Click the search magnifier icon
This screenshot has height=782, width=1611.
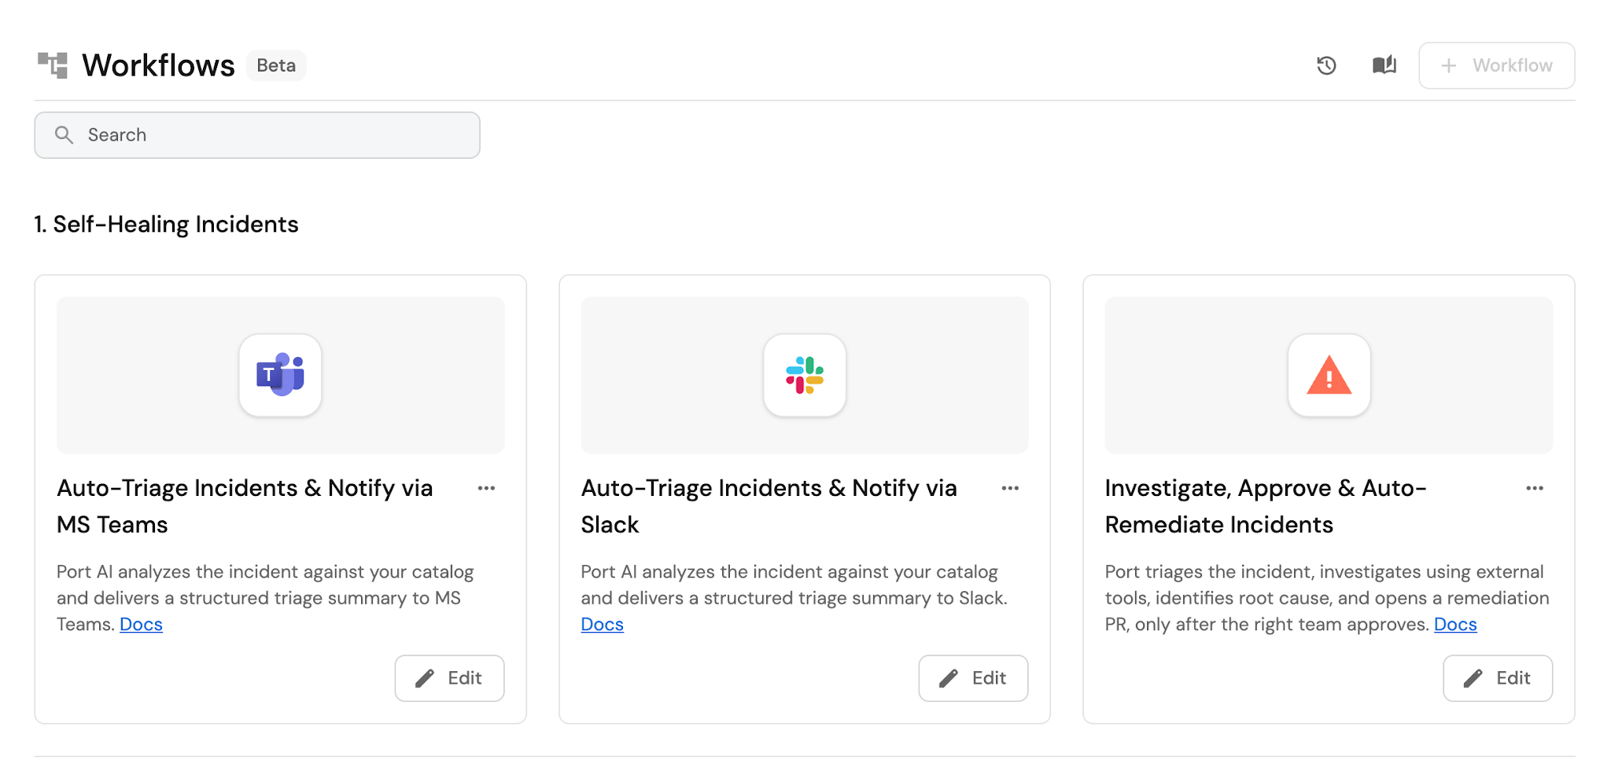click(64, 135)
